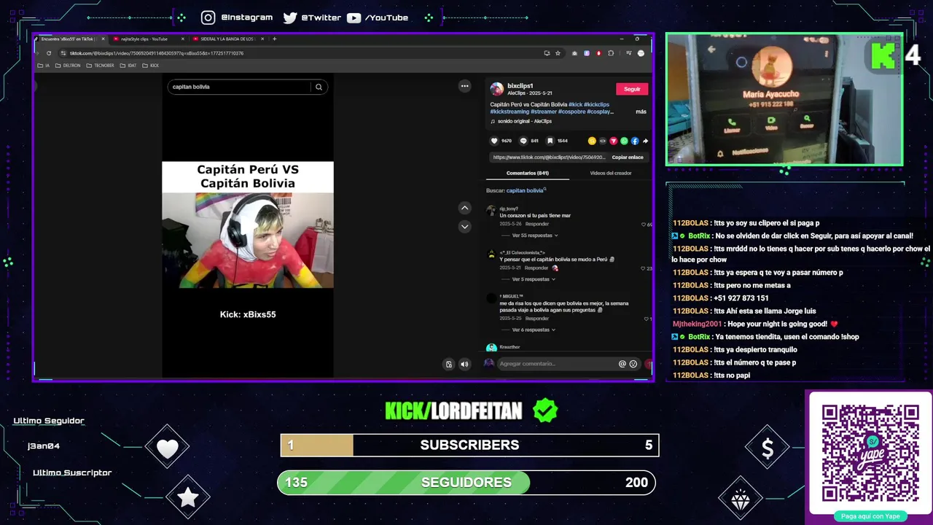Click the bixclips1 profile avatar
This screenshot has height=525, width=933.
click(497, 89)
